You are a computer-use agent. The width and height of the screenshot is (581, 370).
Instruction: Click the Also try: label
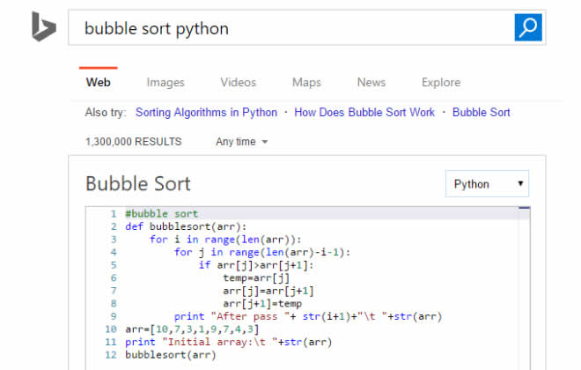(x=106, y=113)
